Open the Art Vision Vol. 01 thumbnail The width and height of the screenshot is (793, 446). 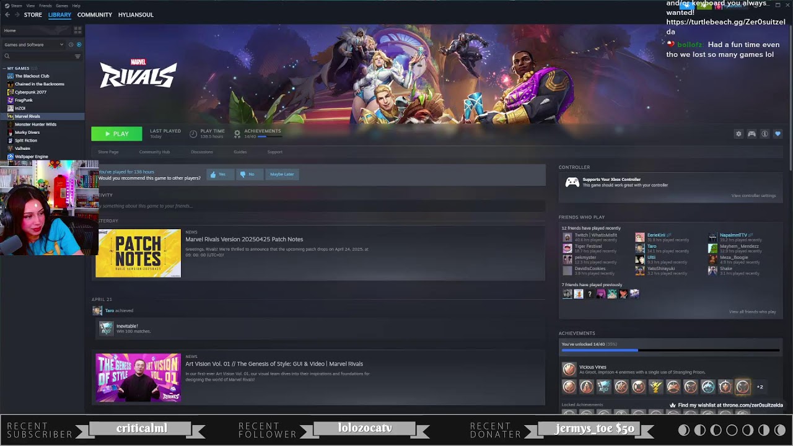(138, 378)
